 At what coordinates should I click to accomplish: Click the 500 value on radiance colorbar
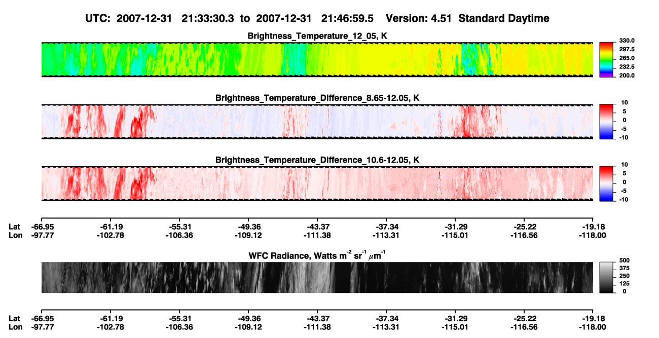click(x=624, y=260)
